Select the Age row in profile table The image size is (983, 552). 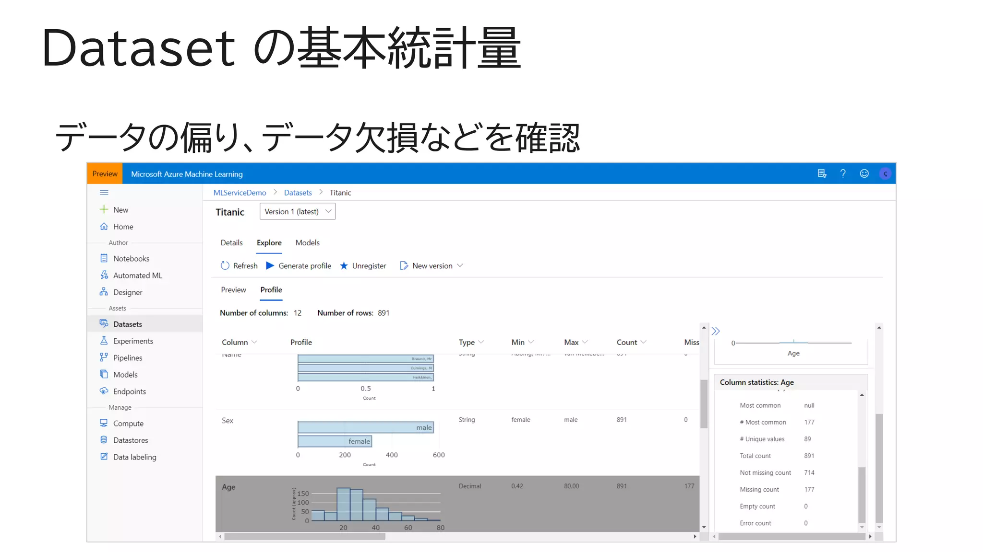[457, 503]
